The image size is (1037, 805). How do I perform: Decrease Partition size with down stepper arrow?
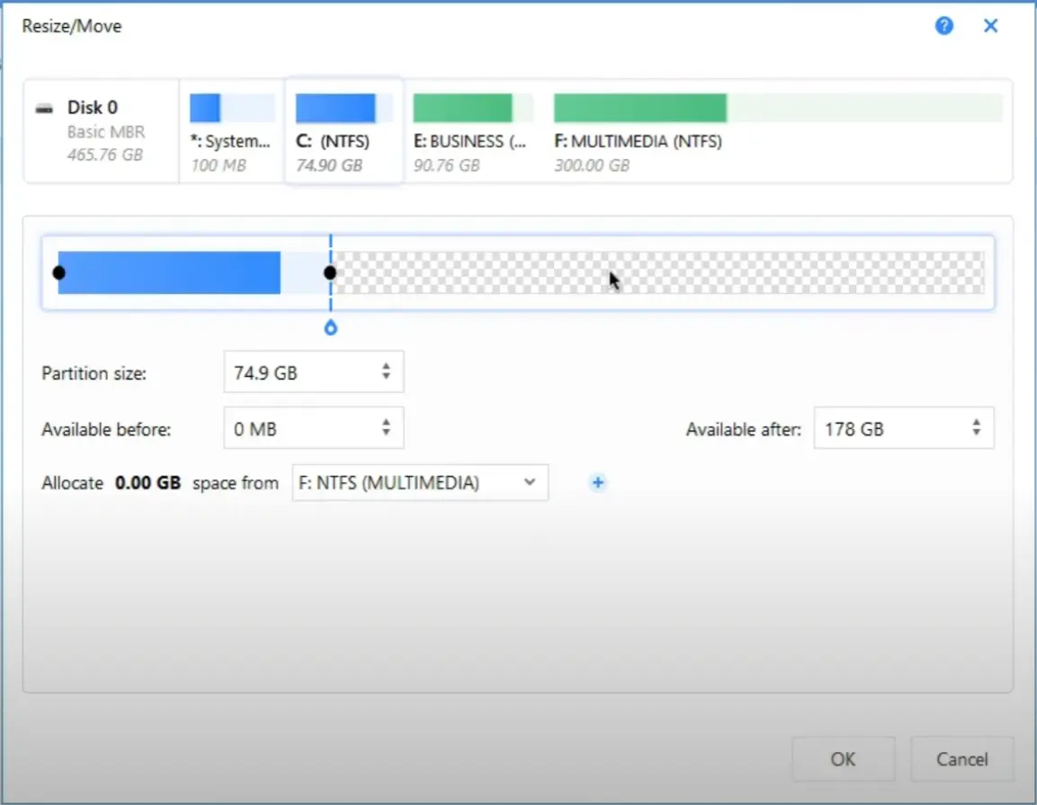tap(385, 377)
